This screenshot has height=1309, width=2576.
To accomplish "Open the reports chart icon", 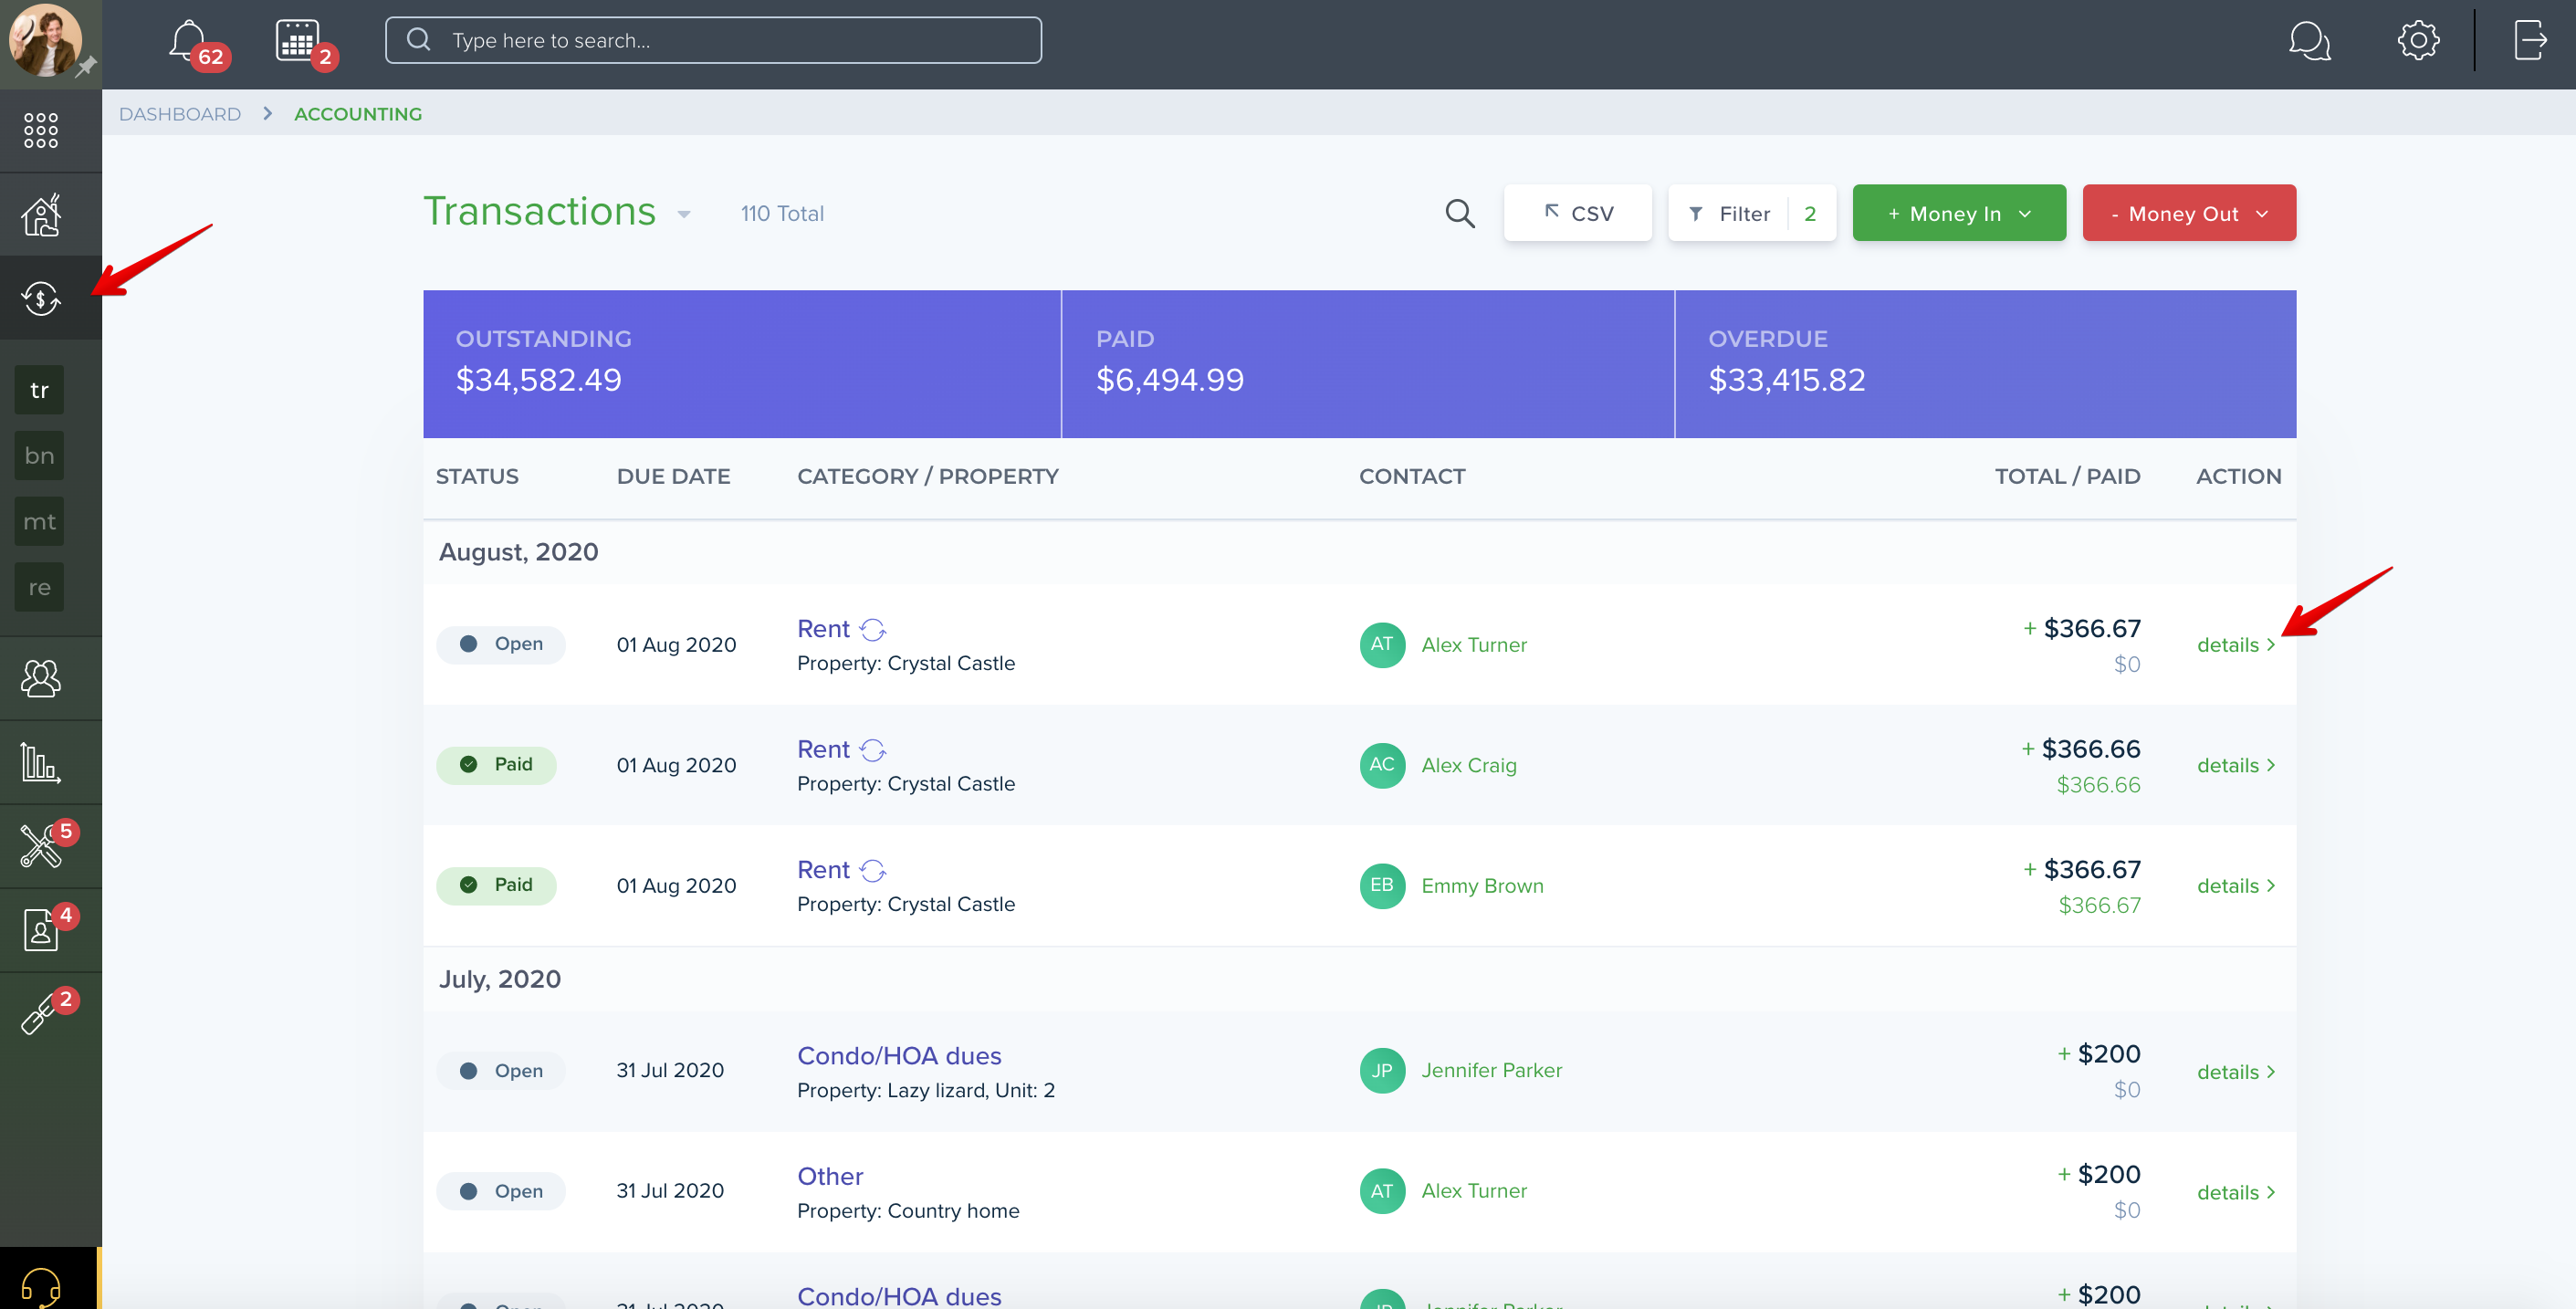I will pos(41,763).
